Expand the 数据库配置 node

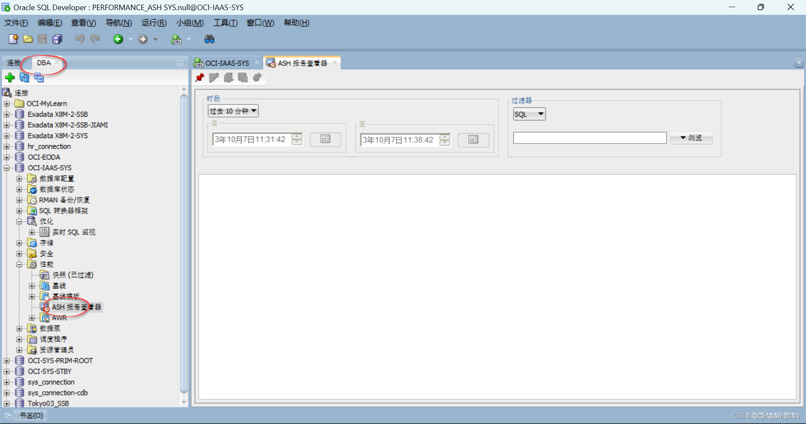[x=19, y=178]
